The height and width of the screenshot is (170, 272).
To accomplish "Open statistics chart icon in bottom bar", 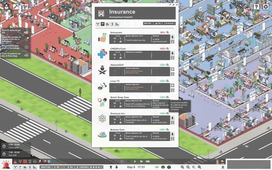I will point(35,167).
